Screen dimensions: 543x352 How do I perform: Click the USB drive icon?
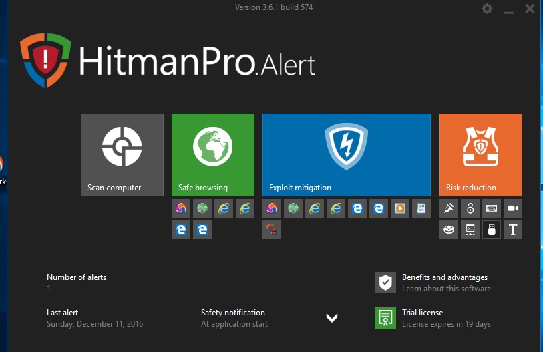(x=492, y=230)
